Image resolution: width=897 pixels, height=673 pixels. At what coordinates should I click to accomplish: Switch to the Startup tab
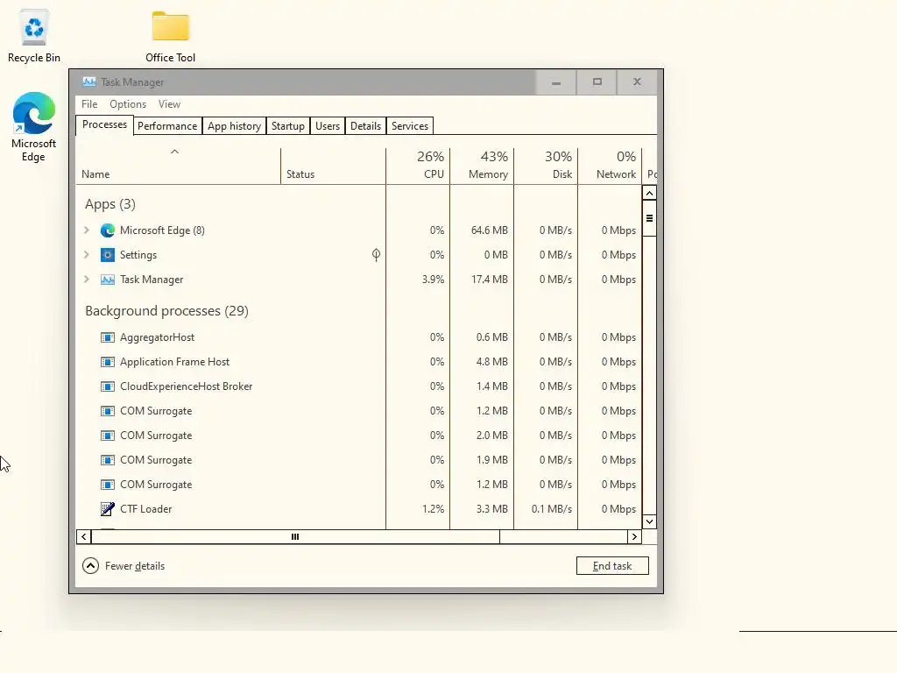(x=287, y=126)
